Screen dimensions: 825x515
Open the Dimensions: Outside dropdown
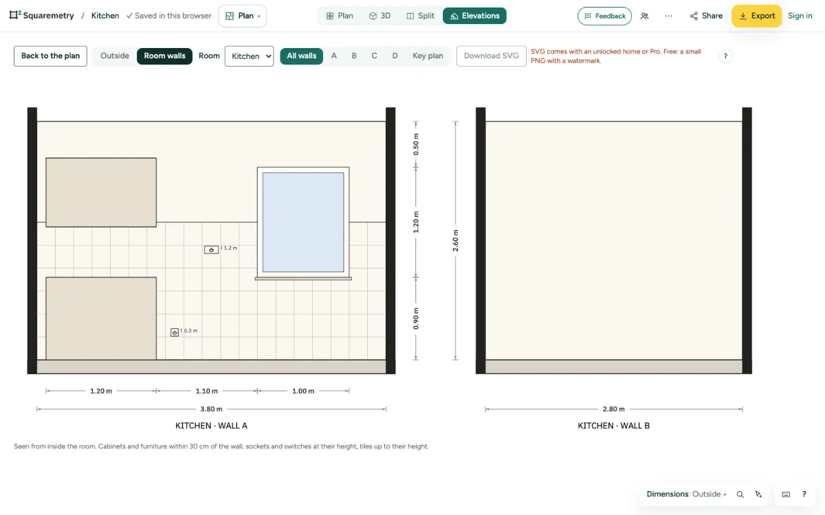[x=686, y=494]
